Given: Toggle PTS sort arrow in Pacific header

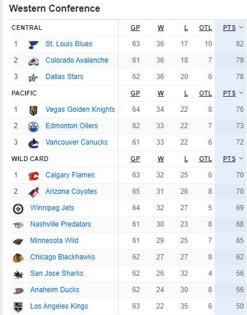Looking at the screenshot, I should point(241,93).
